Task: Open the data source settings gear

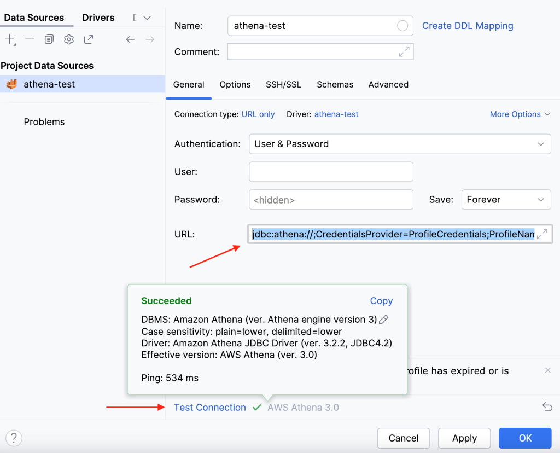Action: tap(68, 39)
